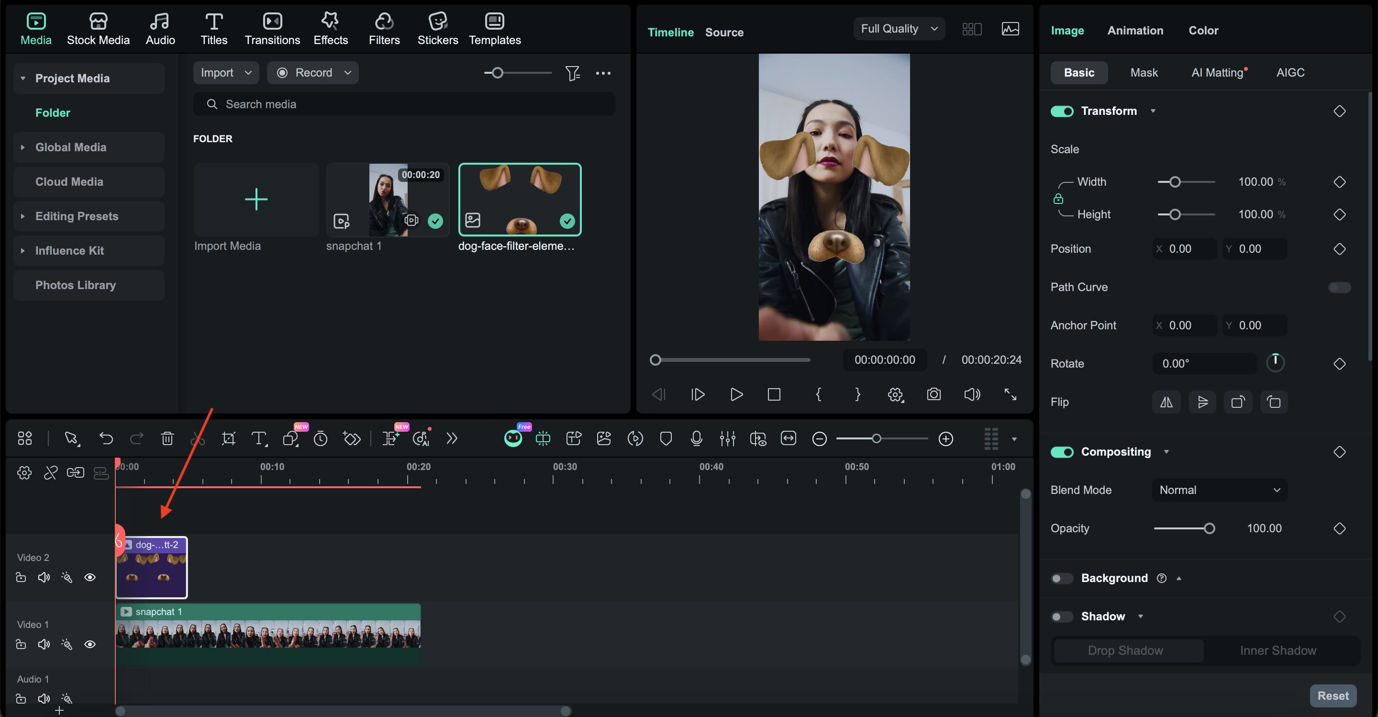Click the Reset button in the properties panel
The height and width of the screenshot is (717, 1378).
click(1333, 695)
